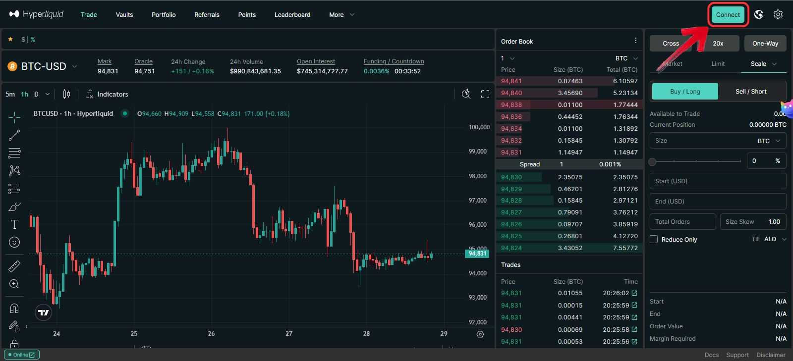Open the Trade tab
Screen dimensions: 793x361
89,14
